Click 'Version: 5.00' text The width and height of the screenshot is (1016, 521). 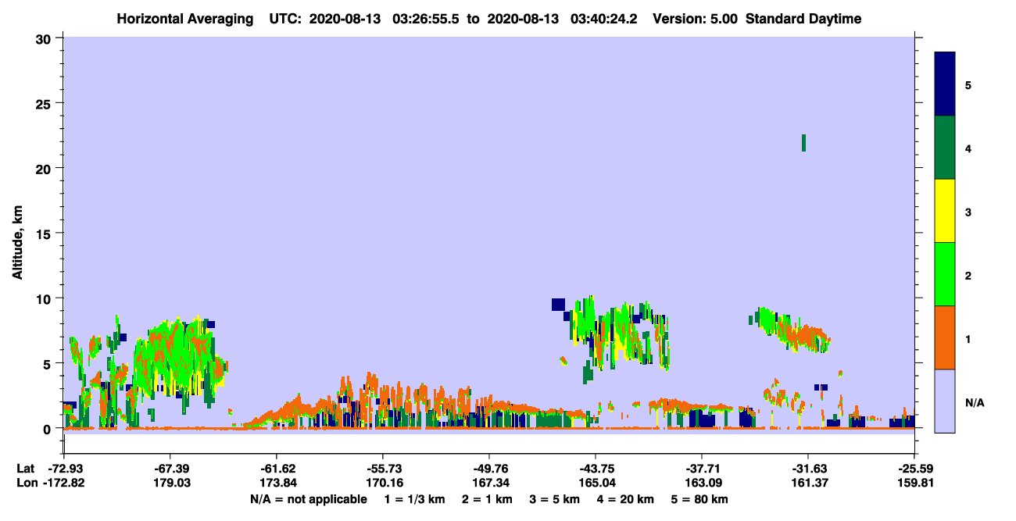pyautogui.click(x=694, y=19)
